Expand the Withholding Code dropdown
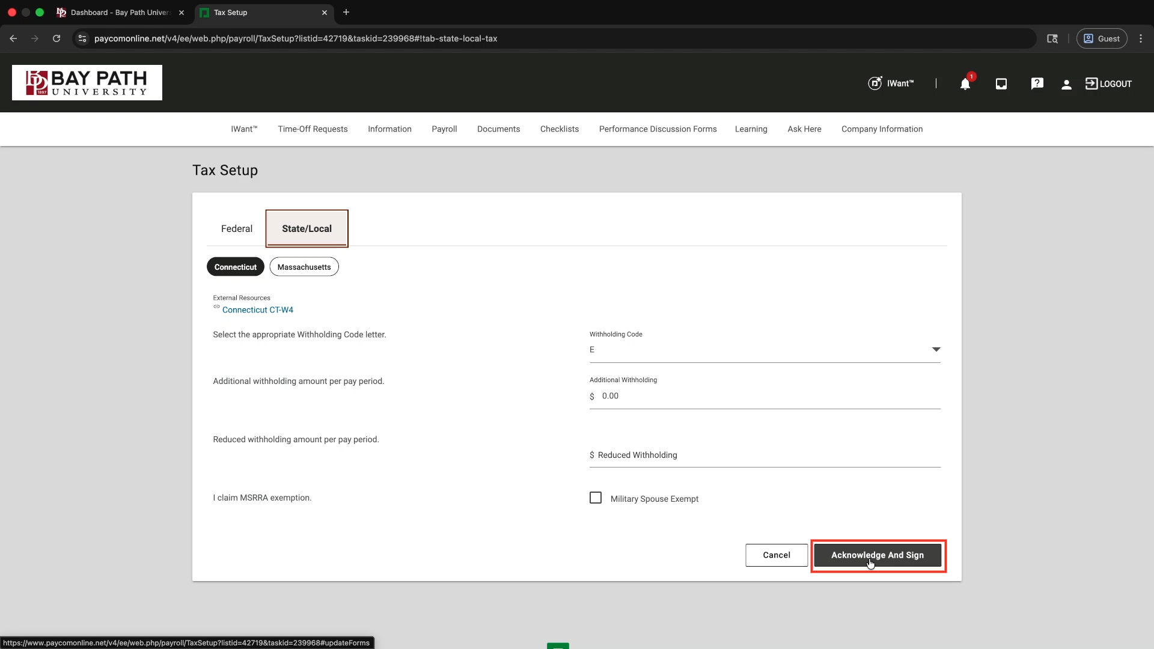1154x649 pixels. pos(935,350)
